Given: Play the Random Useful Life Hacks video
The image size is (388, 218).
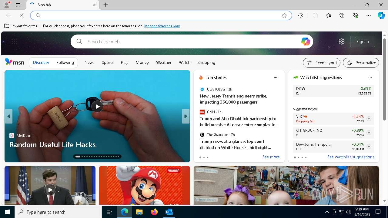Looking at the screenshot, I should click(x=97, y=106).
